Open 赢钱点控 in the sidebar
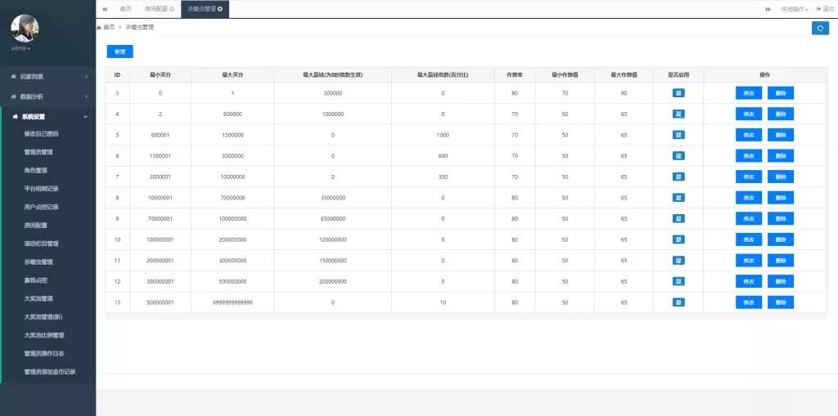Image resolution: width=838 pixels, height=416 pixels. pos(38,280)
